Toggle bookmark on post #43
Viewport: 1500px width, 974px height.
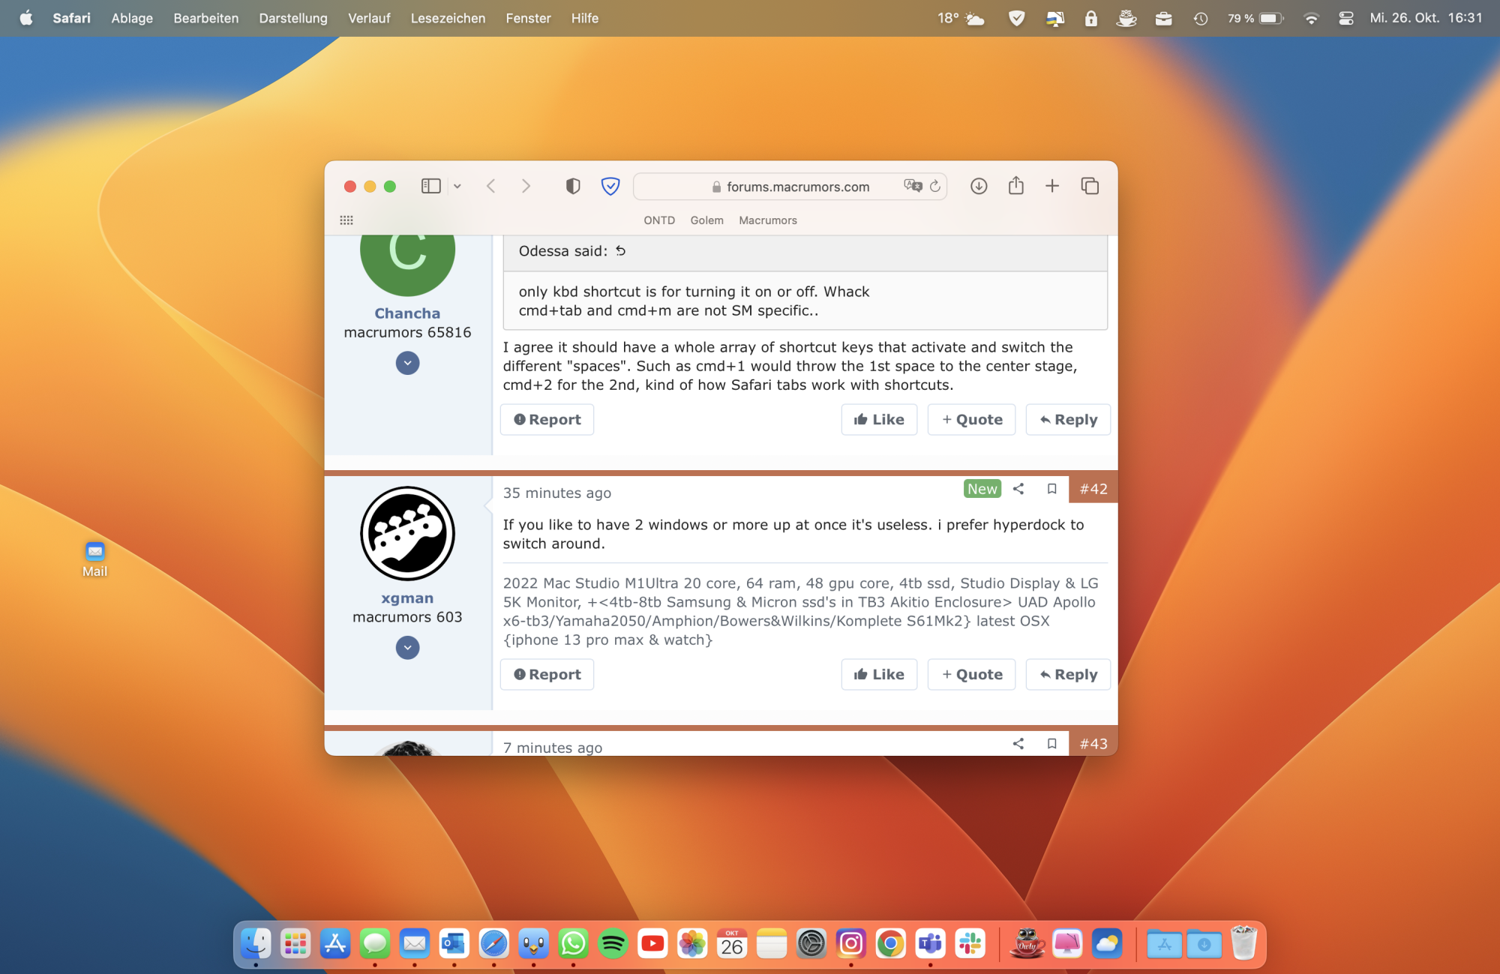1051,744
